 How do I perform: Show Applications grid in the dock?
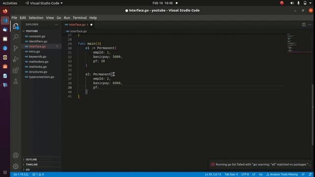(5, 173)
